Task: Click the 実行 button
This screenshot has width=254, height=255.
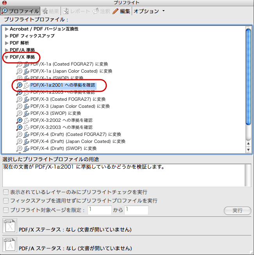Action: [238, 210]
